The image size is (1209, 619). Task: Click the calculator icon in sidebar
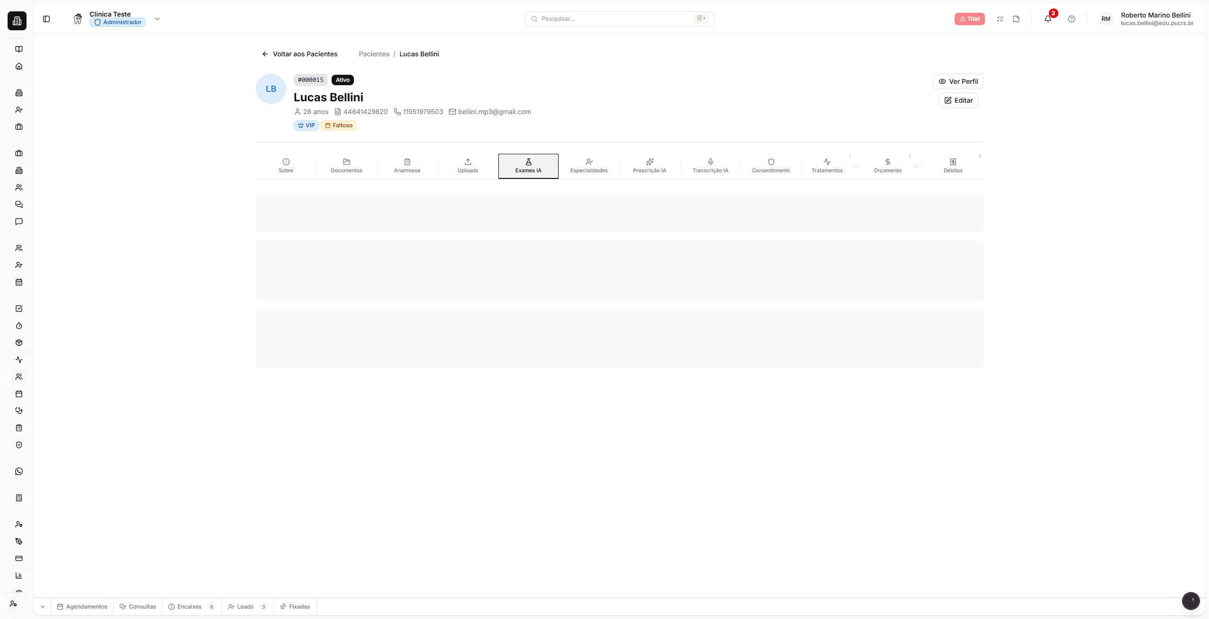19,498
